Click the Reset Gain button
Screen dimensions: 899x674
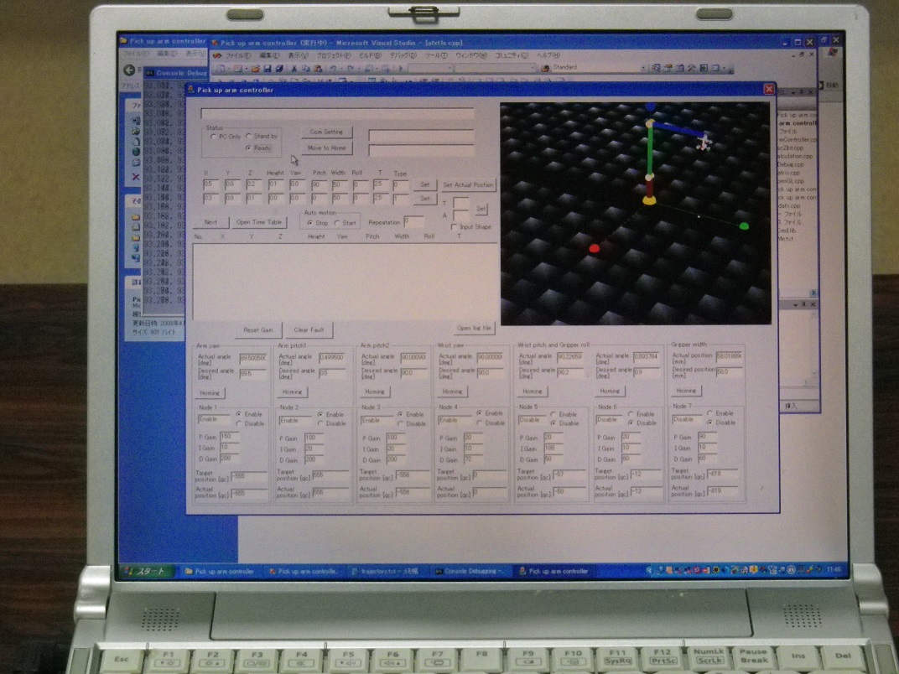[x=258, y=330]
